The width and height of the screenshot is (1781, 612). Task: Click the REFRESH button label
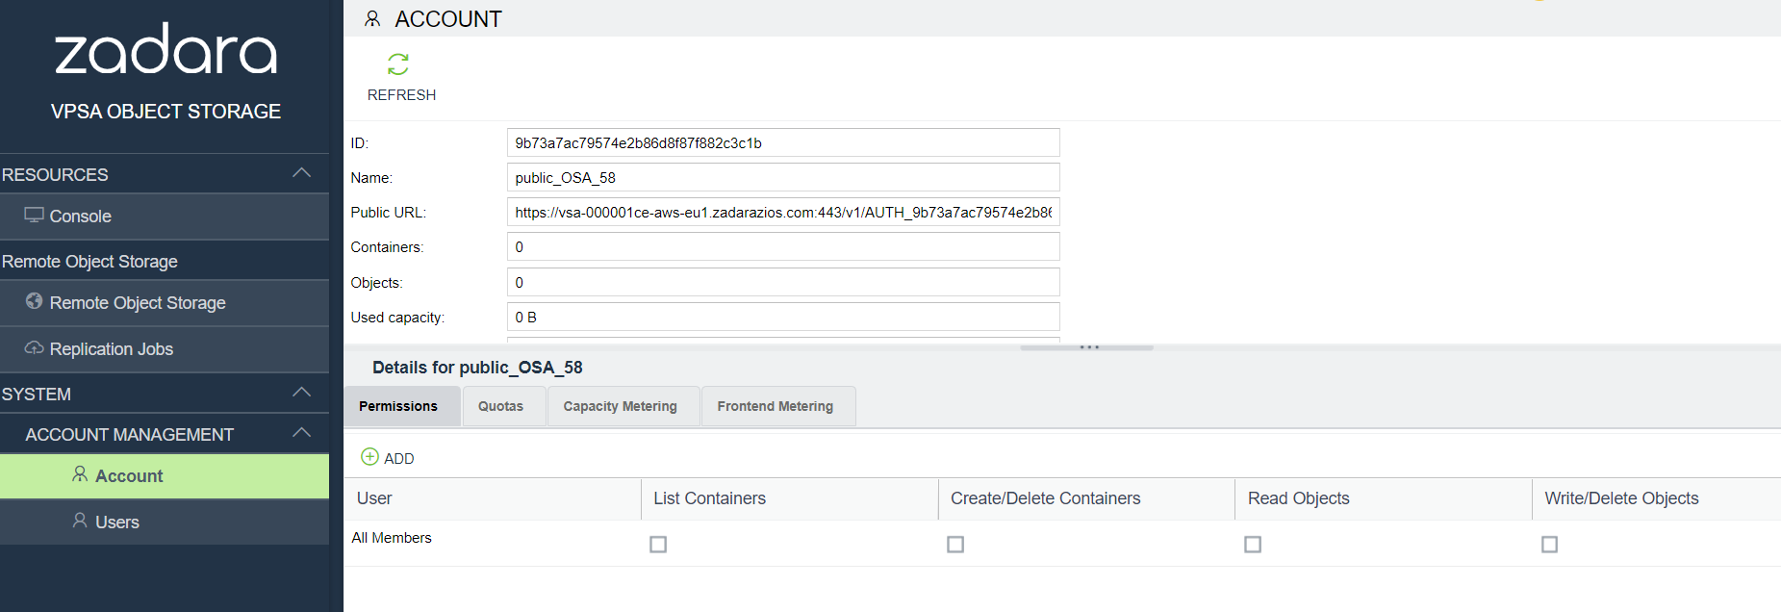[x=401, y=95]
